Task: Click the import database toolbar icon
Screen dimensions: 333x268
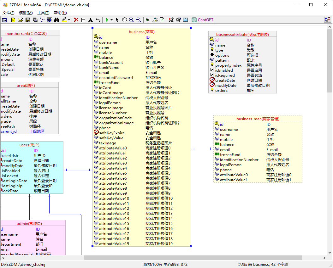Action: (155, 20)
